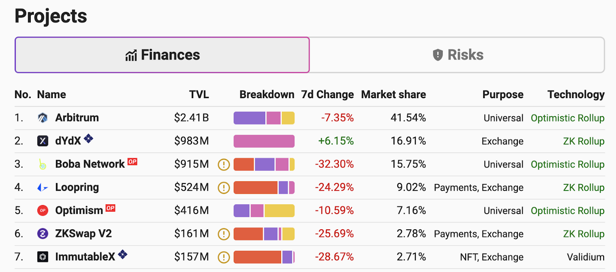Click the dYdX logo icon
The width and height of the screenshot is (616, 272).
[43, 141]
